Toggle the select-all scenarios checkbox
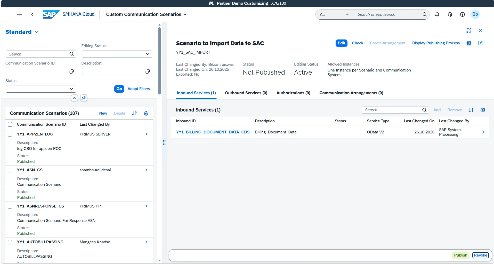Viewport: 494px width, 264px height. [10, 124]
